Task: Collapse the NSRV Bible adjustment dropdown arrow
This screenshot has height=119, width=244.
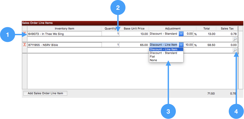Action: click(x=181, y=45)
